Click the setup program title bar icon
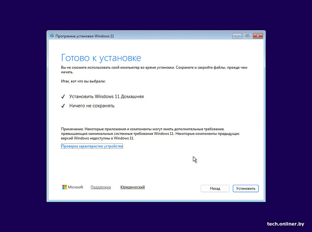Screen dimensions: 312x232 point(52,36)
